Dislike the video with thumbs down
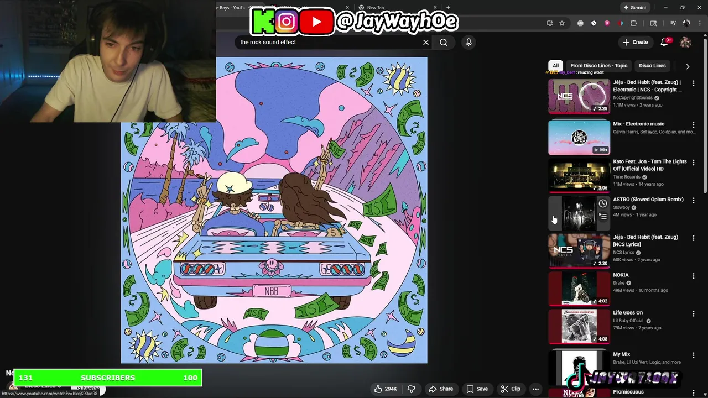The width and height of the screenshot is (708, 398). coord(411,389)
